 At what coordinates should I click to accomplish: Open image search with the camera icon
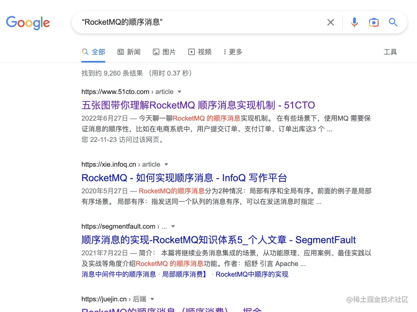point(374,22)
